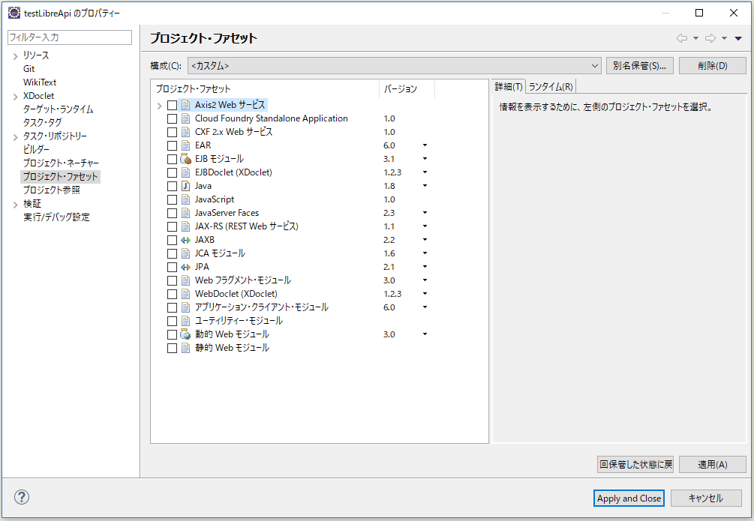Click the Eclipse icon in the title bar

[x=12, y=12]
